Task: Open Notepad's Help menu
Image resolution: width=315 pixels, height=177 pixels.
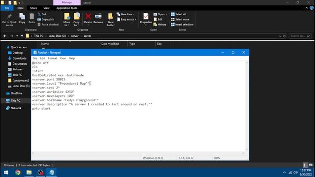Action: pyautogui.click(x=72, y=58)
